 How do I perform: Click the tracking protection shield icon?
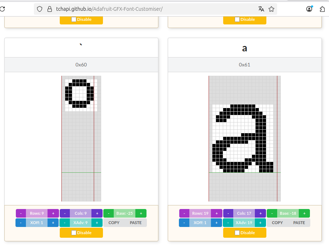[40, 9]
